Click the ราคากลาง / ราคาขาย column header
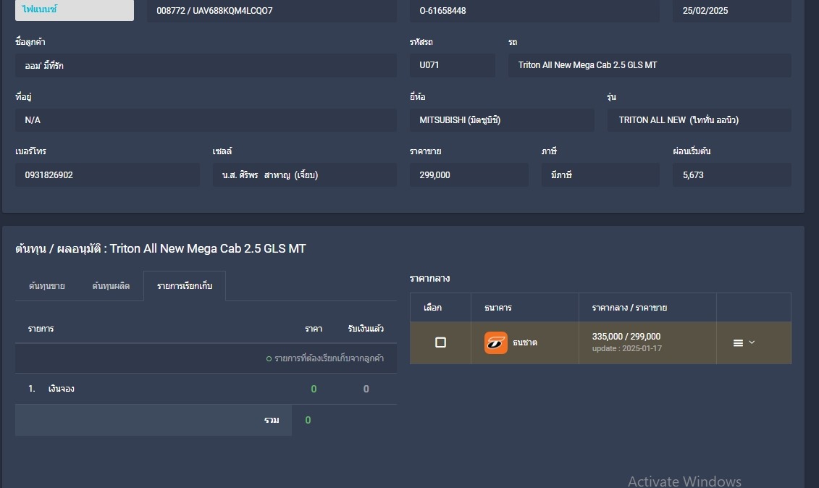Image resolution: width=819 pixels, height=488 pixels. point(629,308)
